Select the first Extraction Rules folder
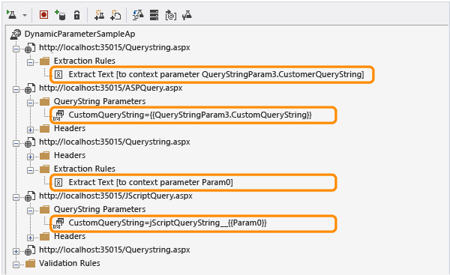This screenshot has width=450, height=275. pyautogui.click(x=84, y=61)
